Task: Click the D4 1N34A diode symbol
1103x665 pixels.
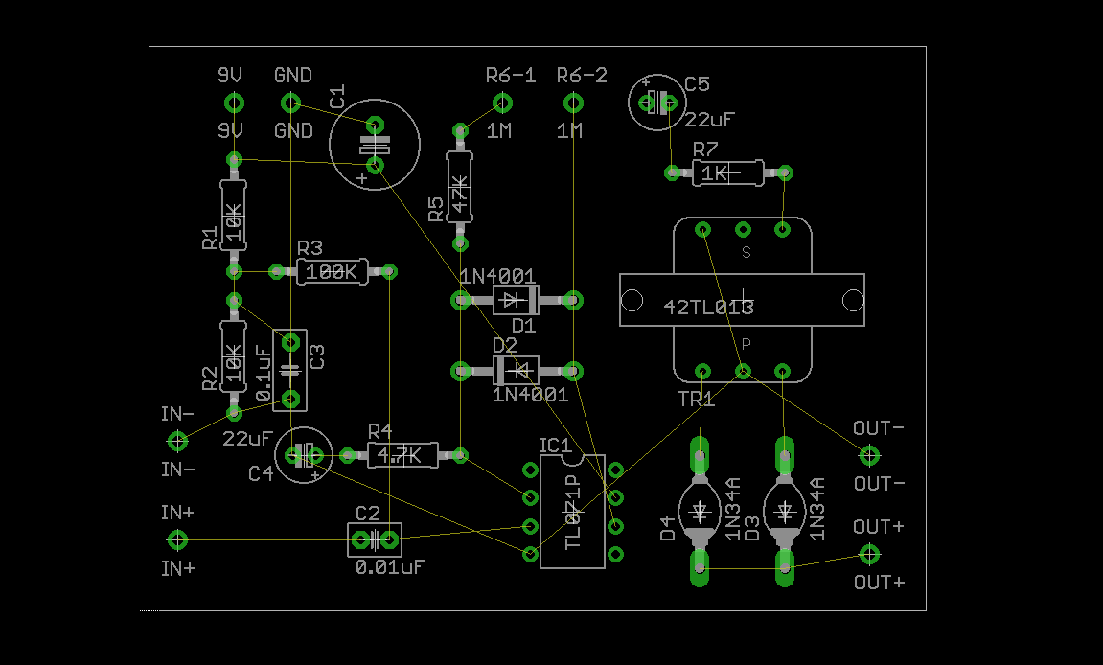Action: (700, 512)
